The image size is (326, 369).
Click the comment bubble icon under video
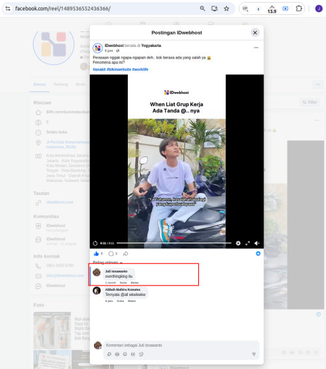coord(111,254)
